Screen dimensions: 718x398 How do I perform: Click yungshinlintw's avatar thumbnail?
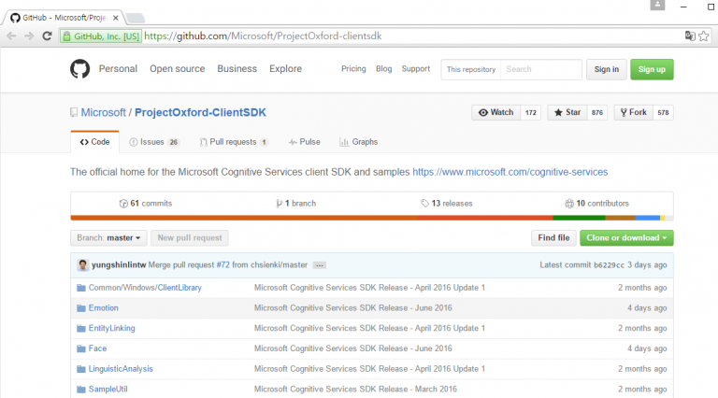(x=83, y=265)
